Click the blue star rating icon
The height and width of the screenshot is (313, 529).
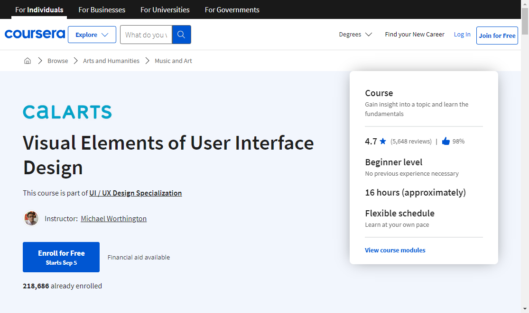click(383, 141)
